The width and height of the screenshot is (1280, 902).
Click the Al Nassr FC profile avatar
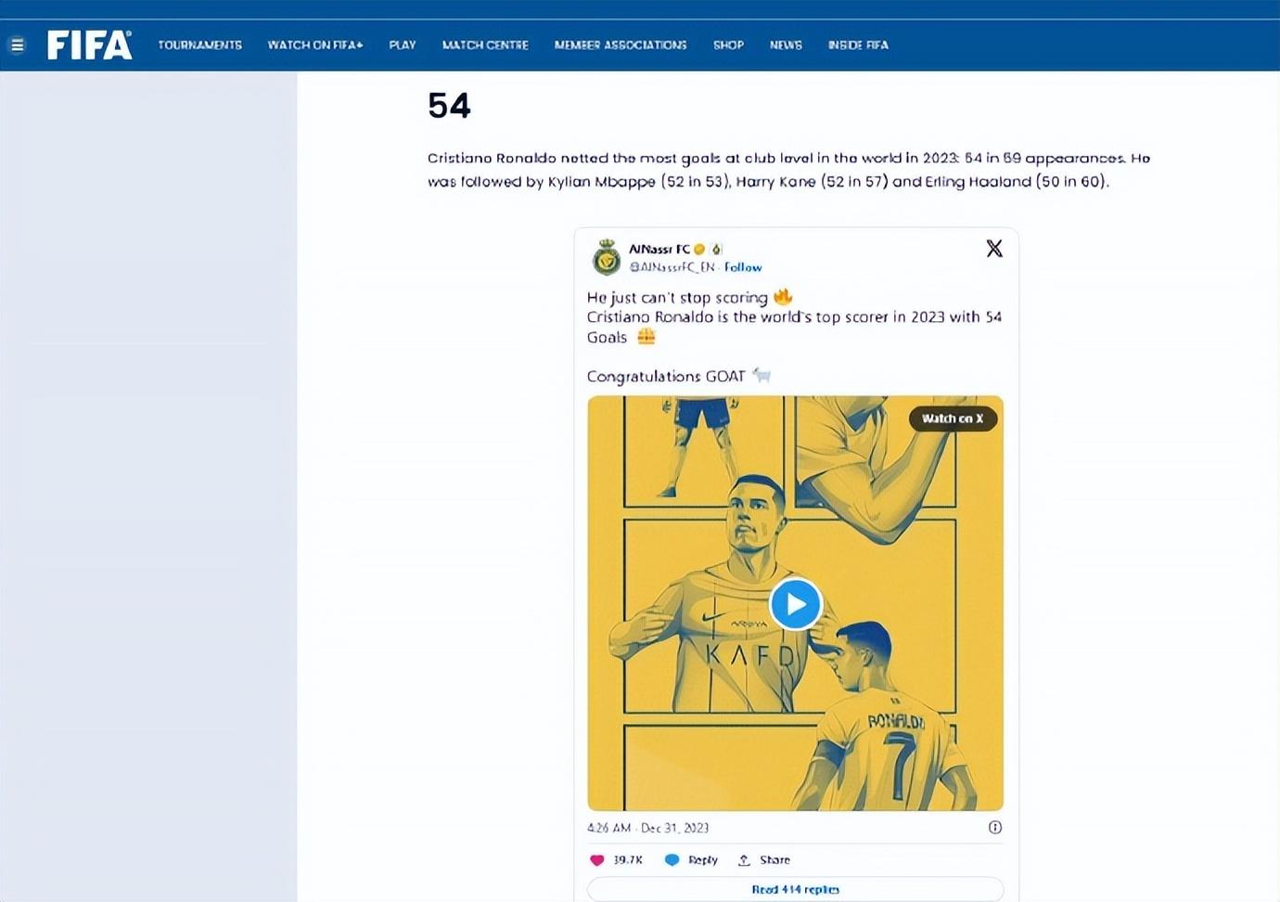coord(607,257)
